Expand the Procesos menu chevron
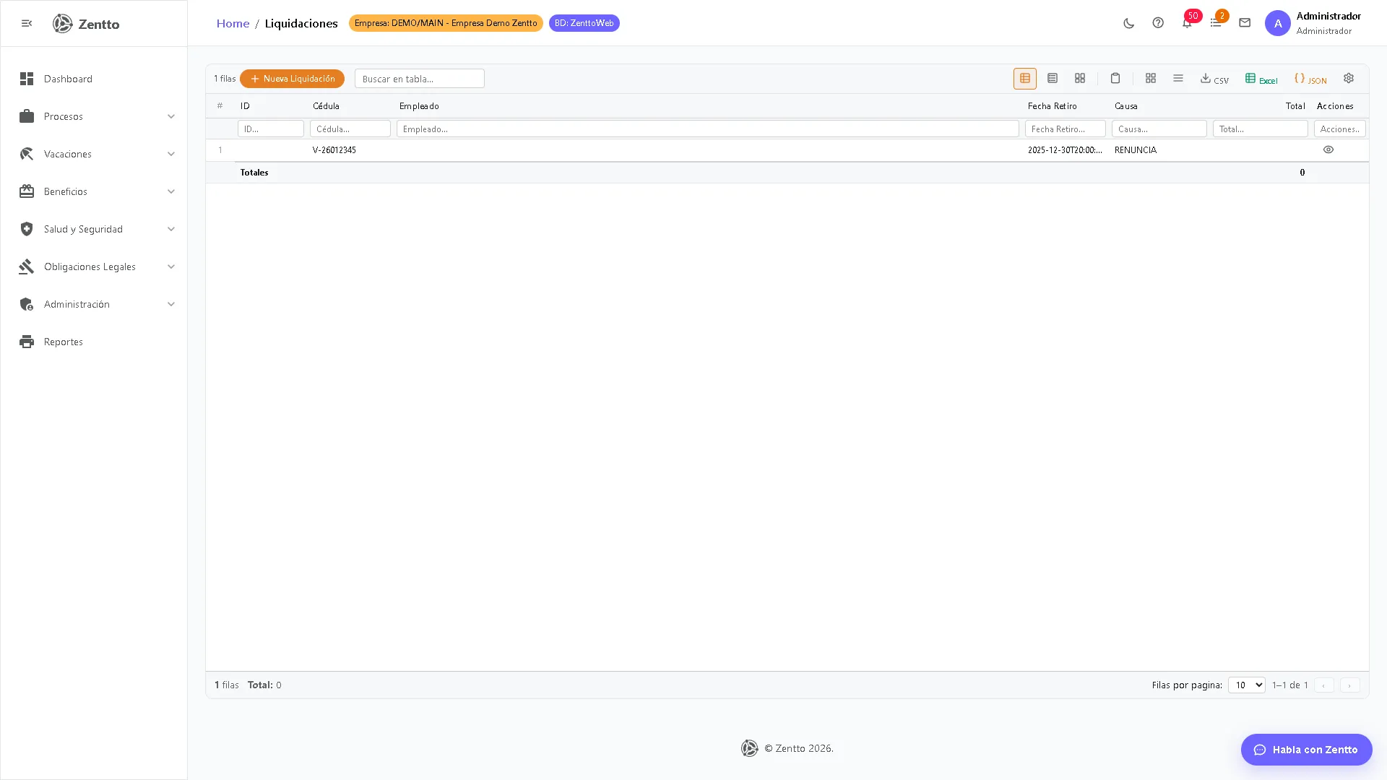The height and width of the screenshot is (780, 1387). tap(171, 116)
